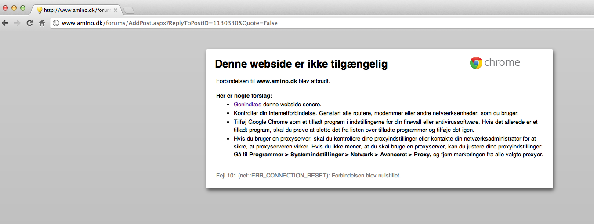Screen dimensions: 594x224
Task: Click the heading "Denne webside er ikke tilgængelig"
Action: coord(301,64)
